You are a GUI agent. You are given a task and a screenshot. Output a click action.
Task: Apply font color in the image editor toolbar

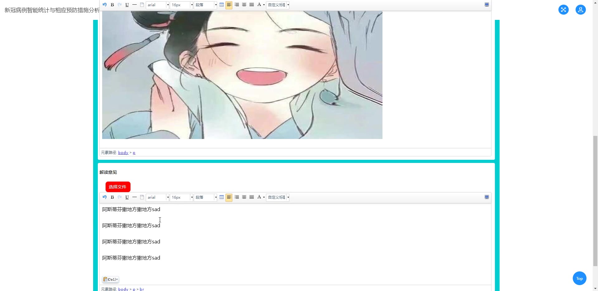tap(259, 5)
